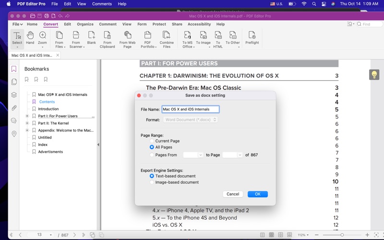Switch to the Comment ribbon tab
Image resolution: width=384 pixels, height=240 pixels.
108,24
